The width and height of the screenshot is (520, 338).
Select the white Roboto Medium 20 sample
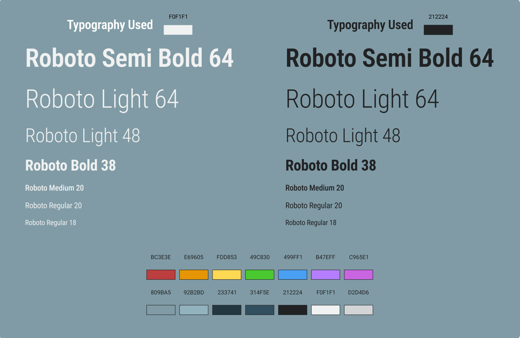[54, 188]
